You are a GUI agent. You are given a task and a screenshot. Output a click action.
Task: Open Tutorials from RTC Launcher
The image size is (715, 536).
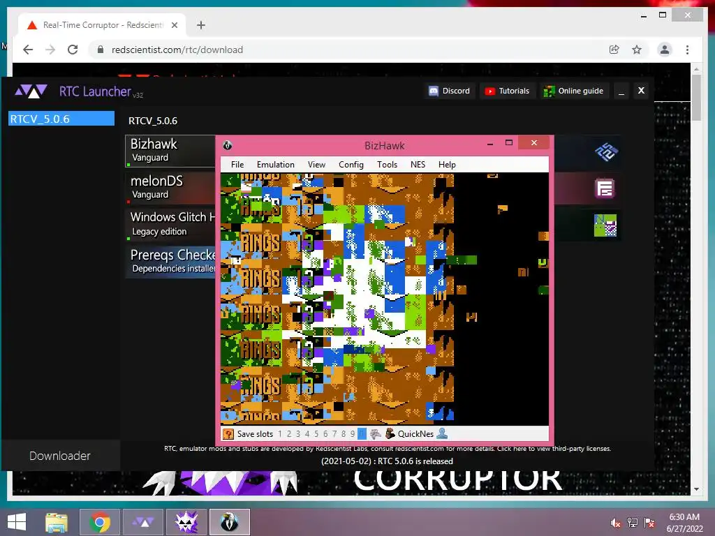[508, 91]
